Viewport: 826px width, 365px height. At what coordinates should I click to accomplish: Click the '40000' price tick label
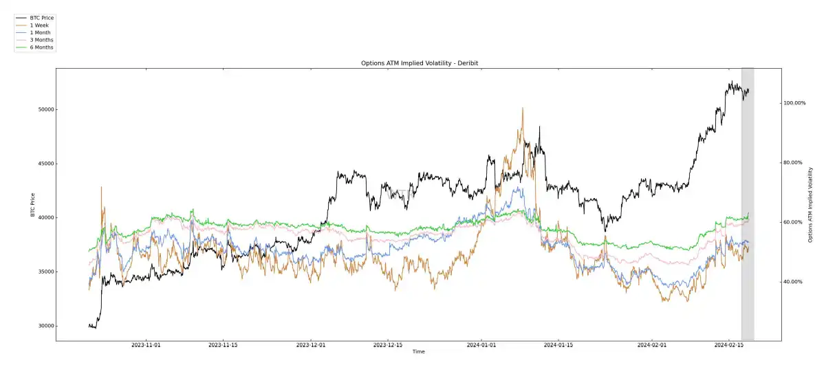(x=45, y=218)
